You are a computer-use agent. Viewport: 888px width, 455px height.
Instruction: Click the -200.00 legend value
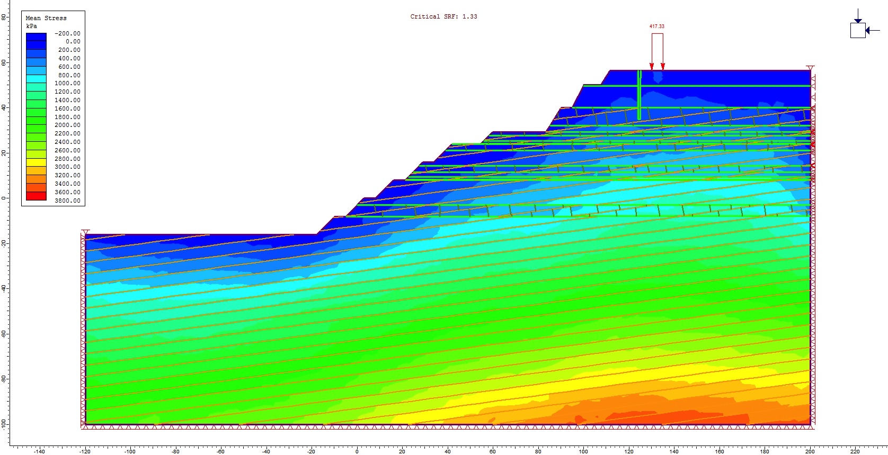pos(68,33)
